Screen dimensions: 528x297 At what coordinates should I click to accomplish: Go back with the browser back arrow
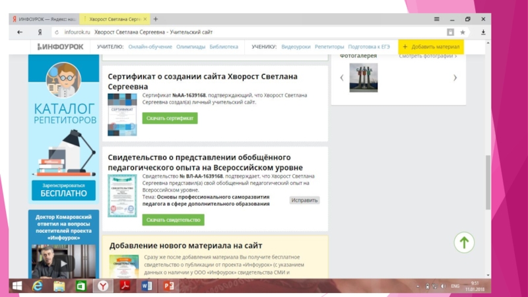coord(20,32)
